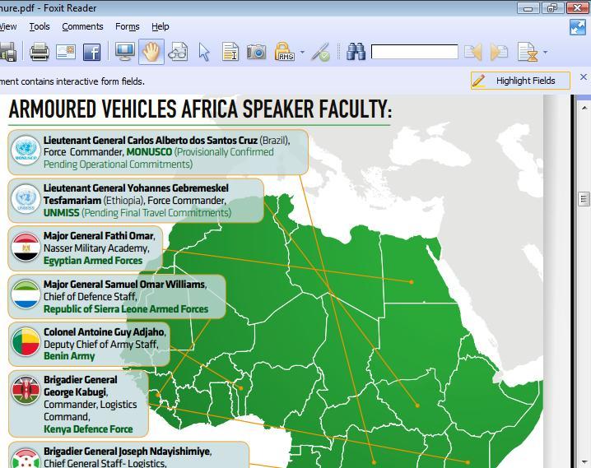Dismiss the interactive form fields notification bar
Screen dimensions: 591x468
pos(583,77)
